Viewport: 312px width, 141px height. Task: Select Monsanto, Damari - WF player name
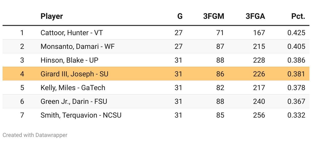pyautogui.click(x=77, y=47)
